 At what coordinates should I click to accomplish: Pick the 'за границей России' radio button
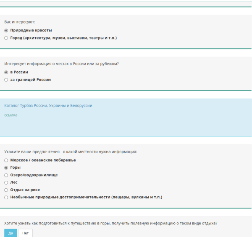[6, 79]
